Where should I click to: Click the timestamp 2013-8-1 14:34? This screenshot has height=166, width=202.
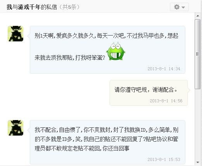pyautogui.click(x=164, y=69)
